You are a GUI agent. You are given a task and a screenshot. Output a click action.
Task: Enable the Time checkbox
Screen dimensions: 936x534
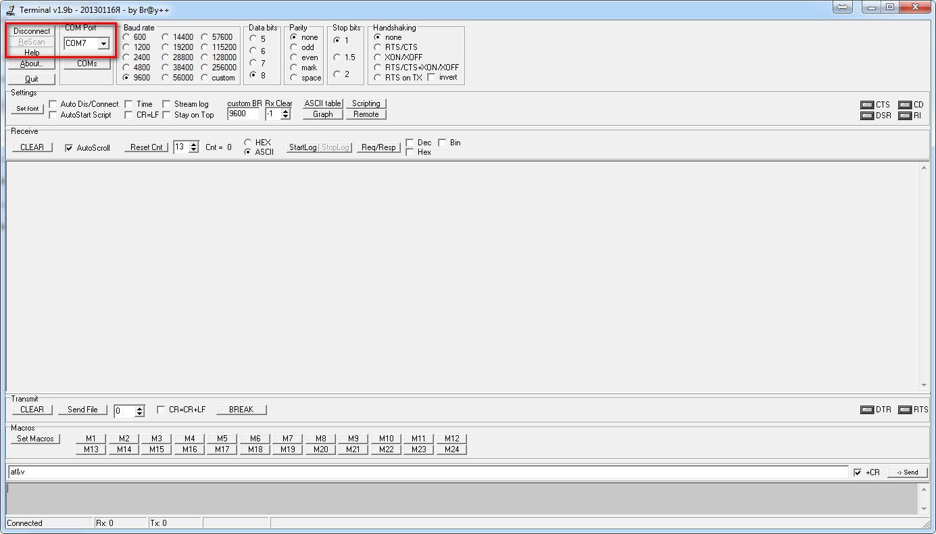click(128, 104)
